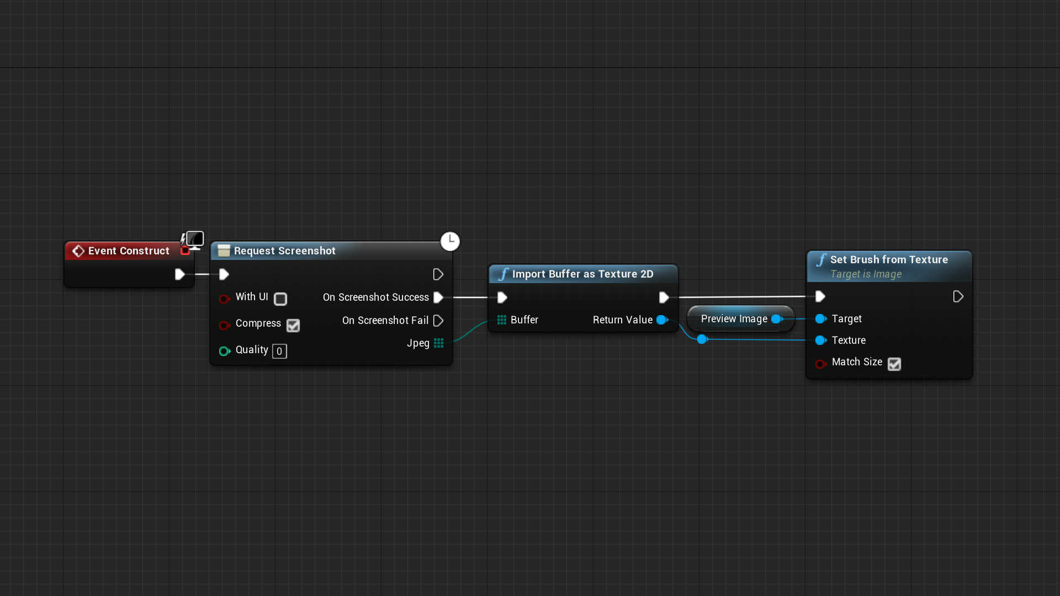Select the Request Screenshot node title

tap(284, 251)
